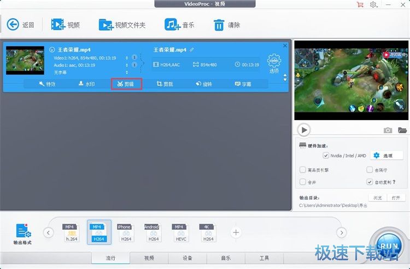Expand the 无字幕 subtitle selector arrows
This screenshot has width=410, height=269.
tap(127, 72)
